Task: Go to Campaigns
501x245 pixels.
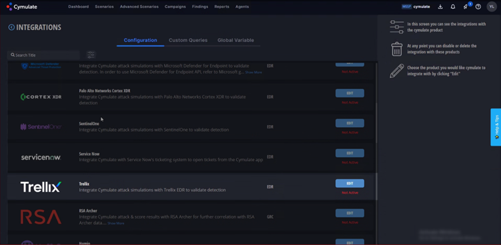Action: (175, 7)
